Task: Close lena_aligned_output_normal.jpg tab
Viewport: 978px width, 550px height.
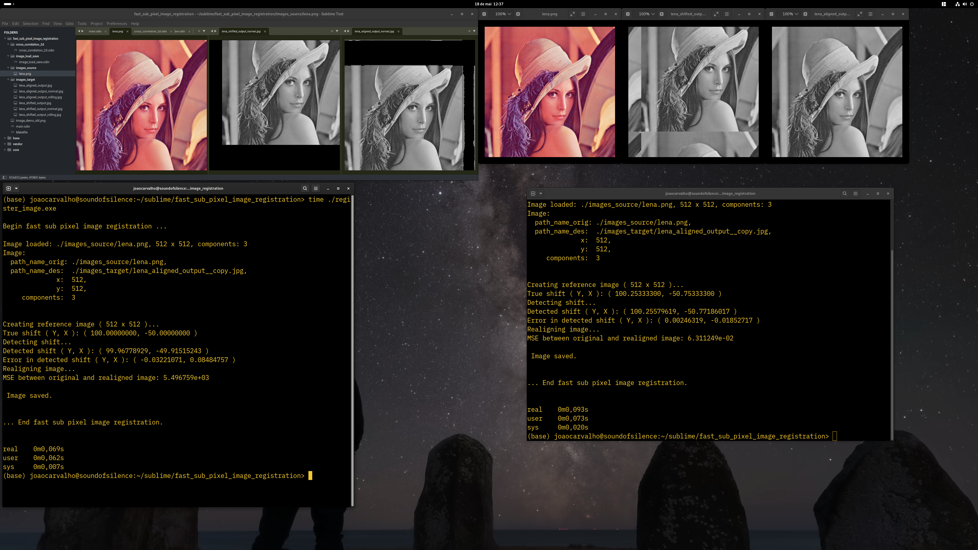Action: coord(398,32)
